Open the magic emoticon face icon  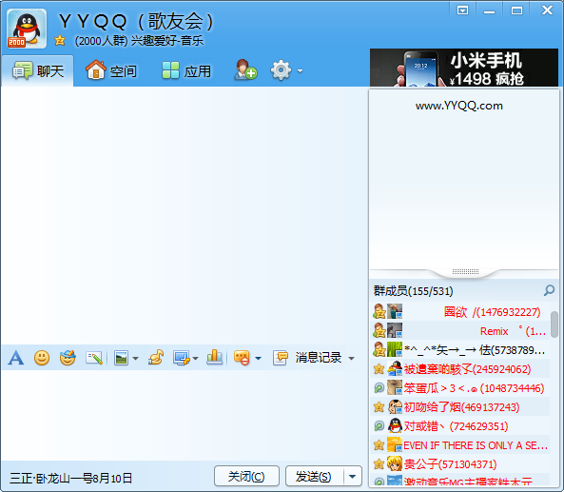point(68,358)
